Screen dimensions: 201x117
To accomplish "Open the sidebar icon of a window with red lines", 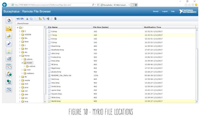I will click(9, 67).
